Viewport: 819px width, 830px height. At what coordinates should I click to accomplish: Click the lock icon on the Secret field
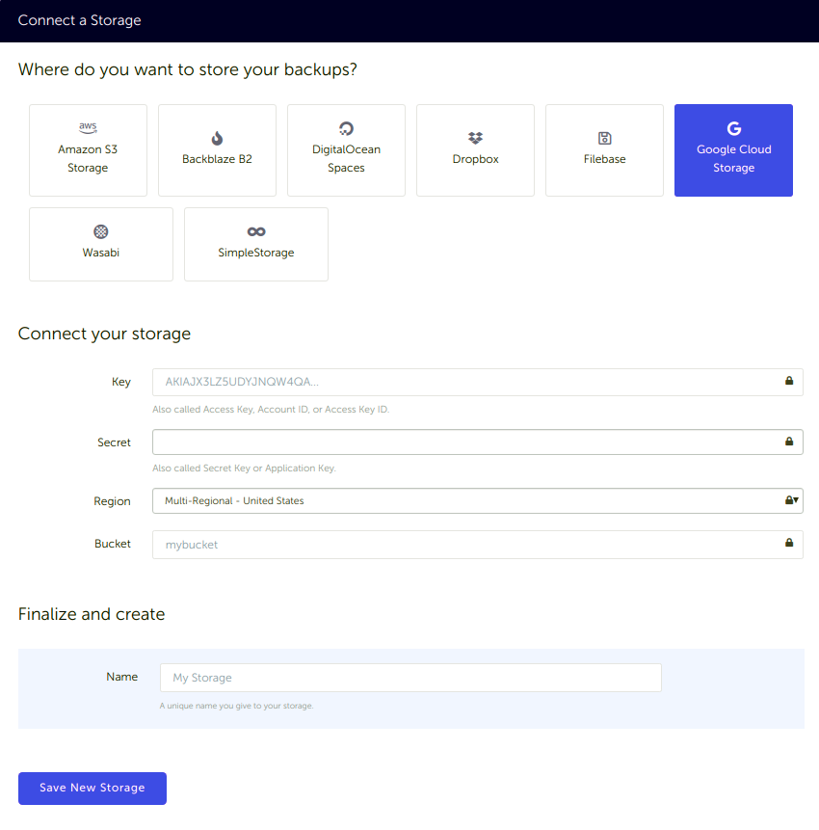[x=788, y=442]
